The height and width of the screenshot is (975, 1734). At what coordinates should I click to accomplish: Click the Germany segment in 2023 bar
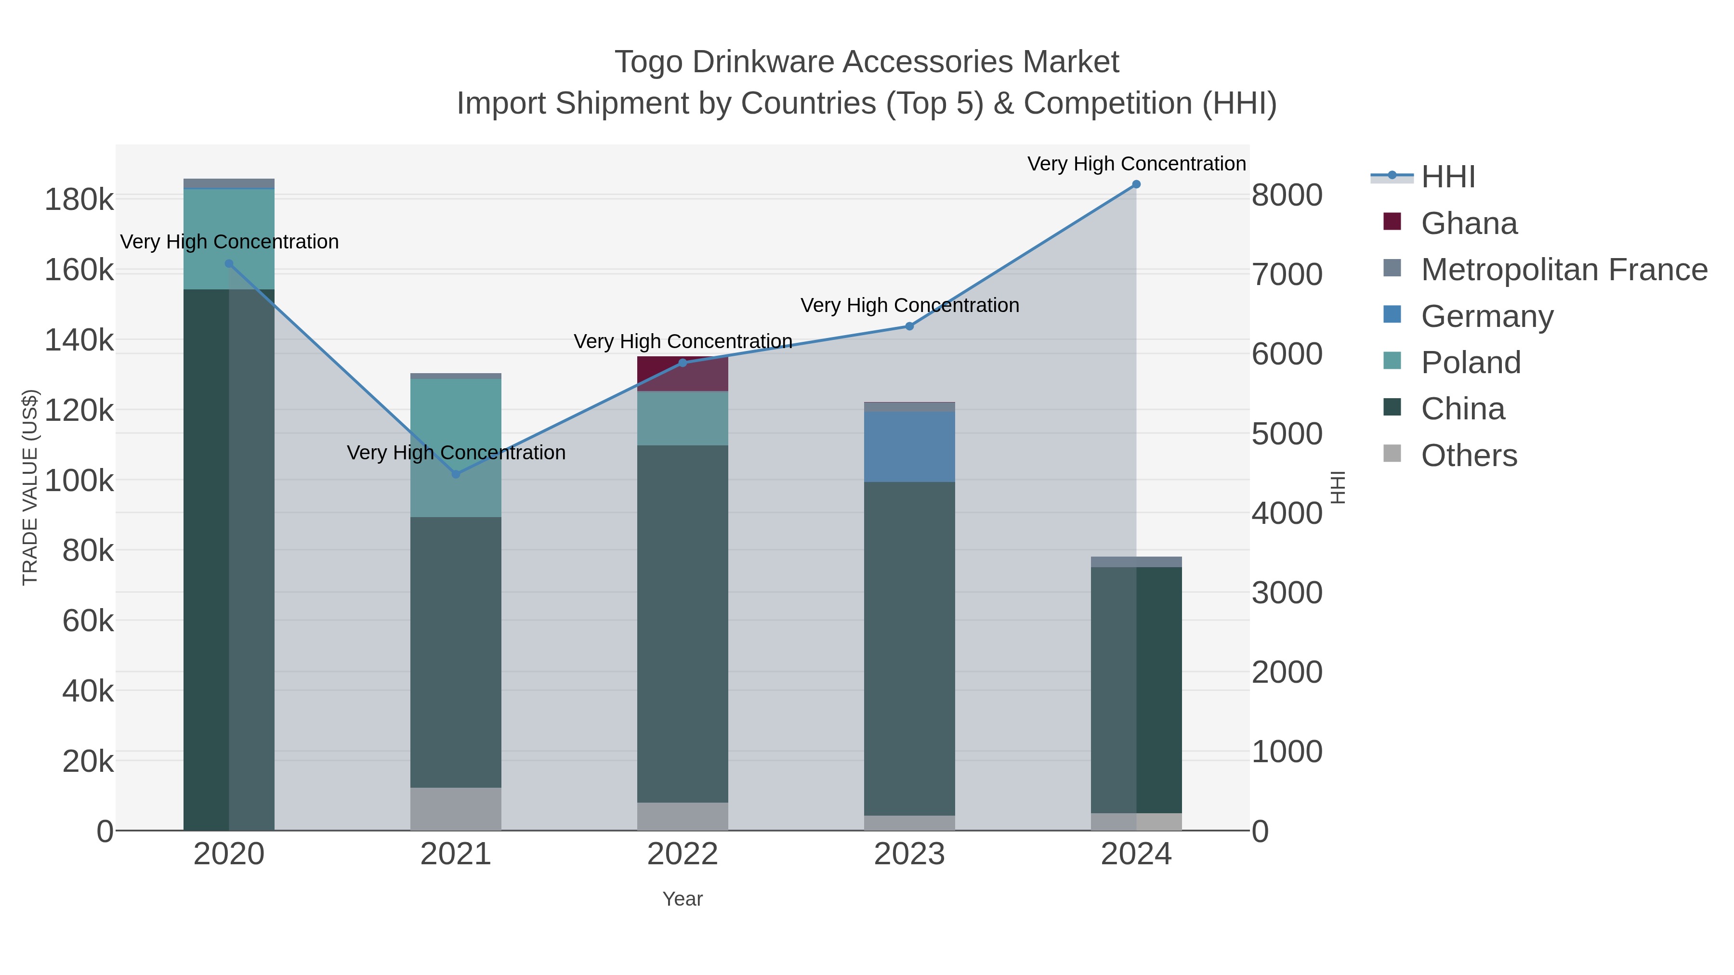909,447
